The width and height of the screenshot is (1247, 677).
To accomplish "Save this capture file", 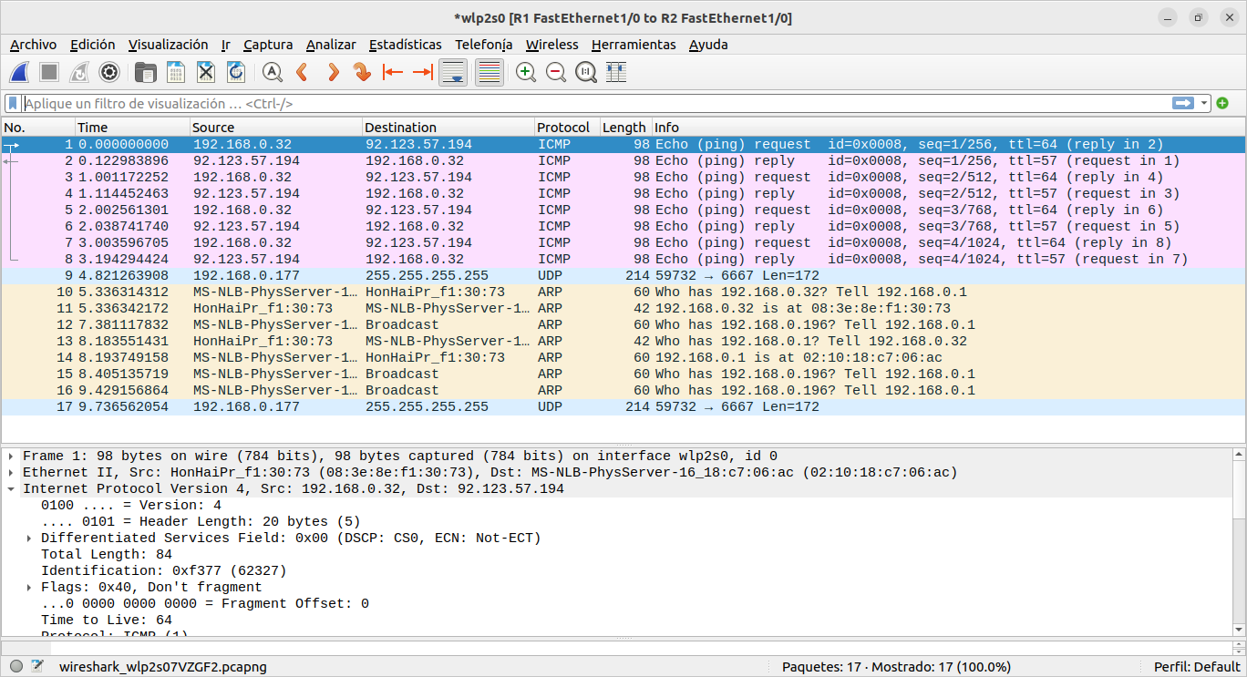I will point(175,72).
